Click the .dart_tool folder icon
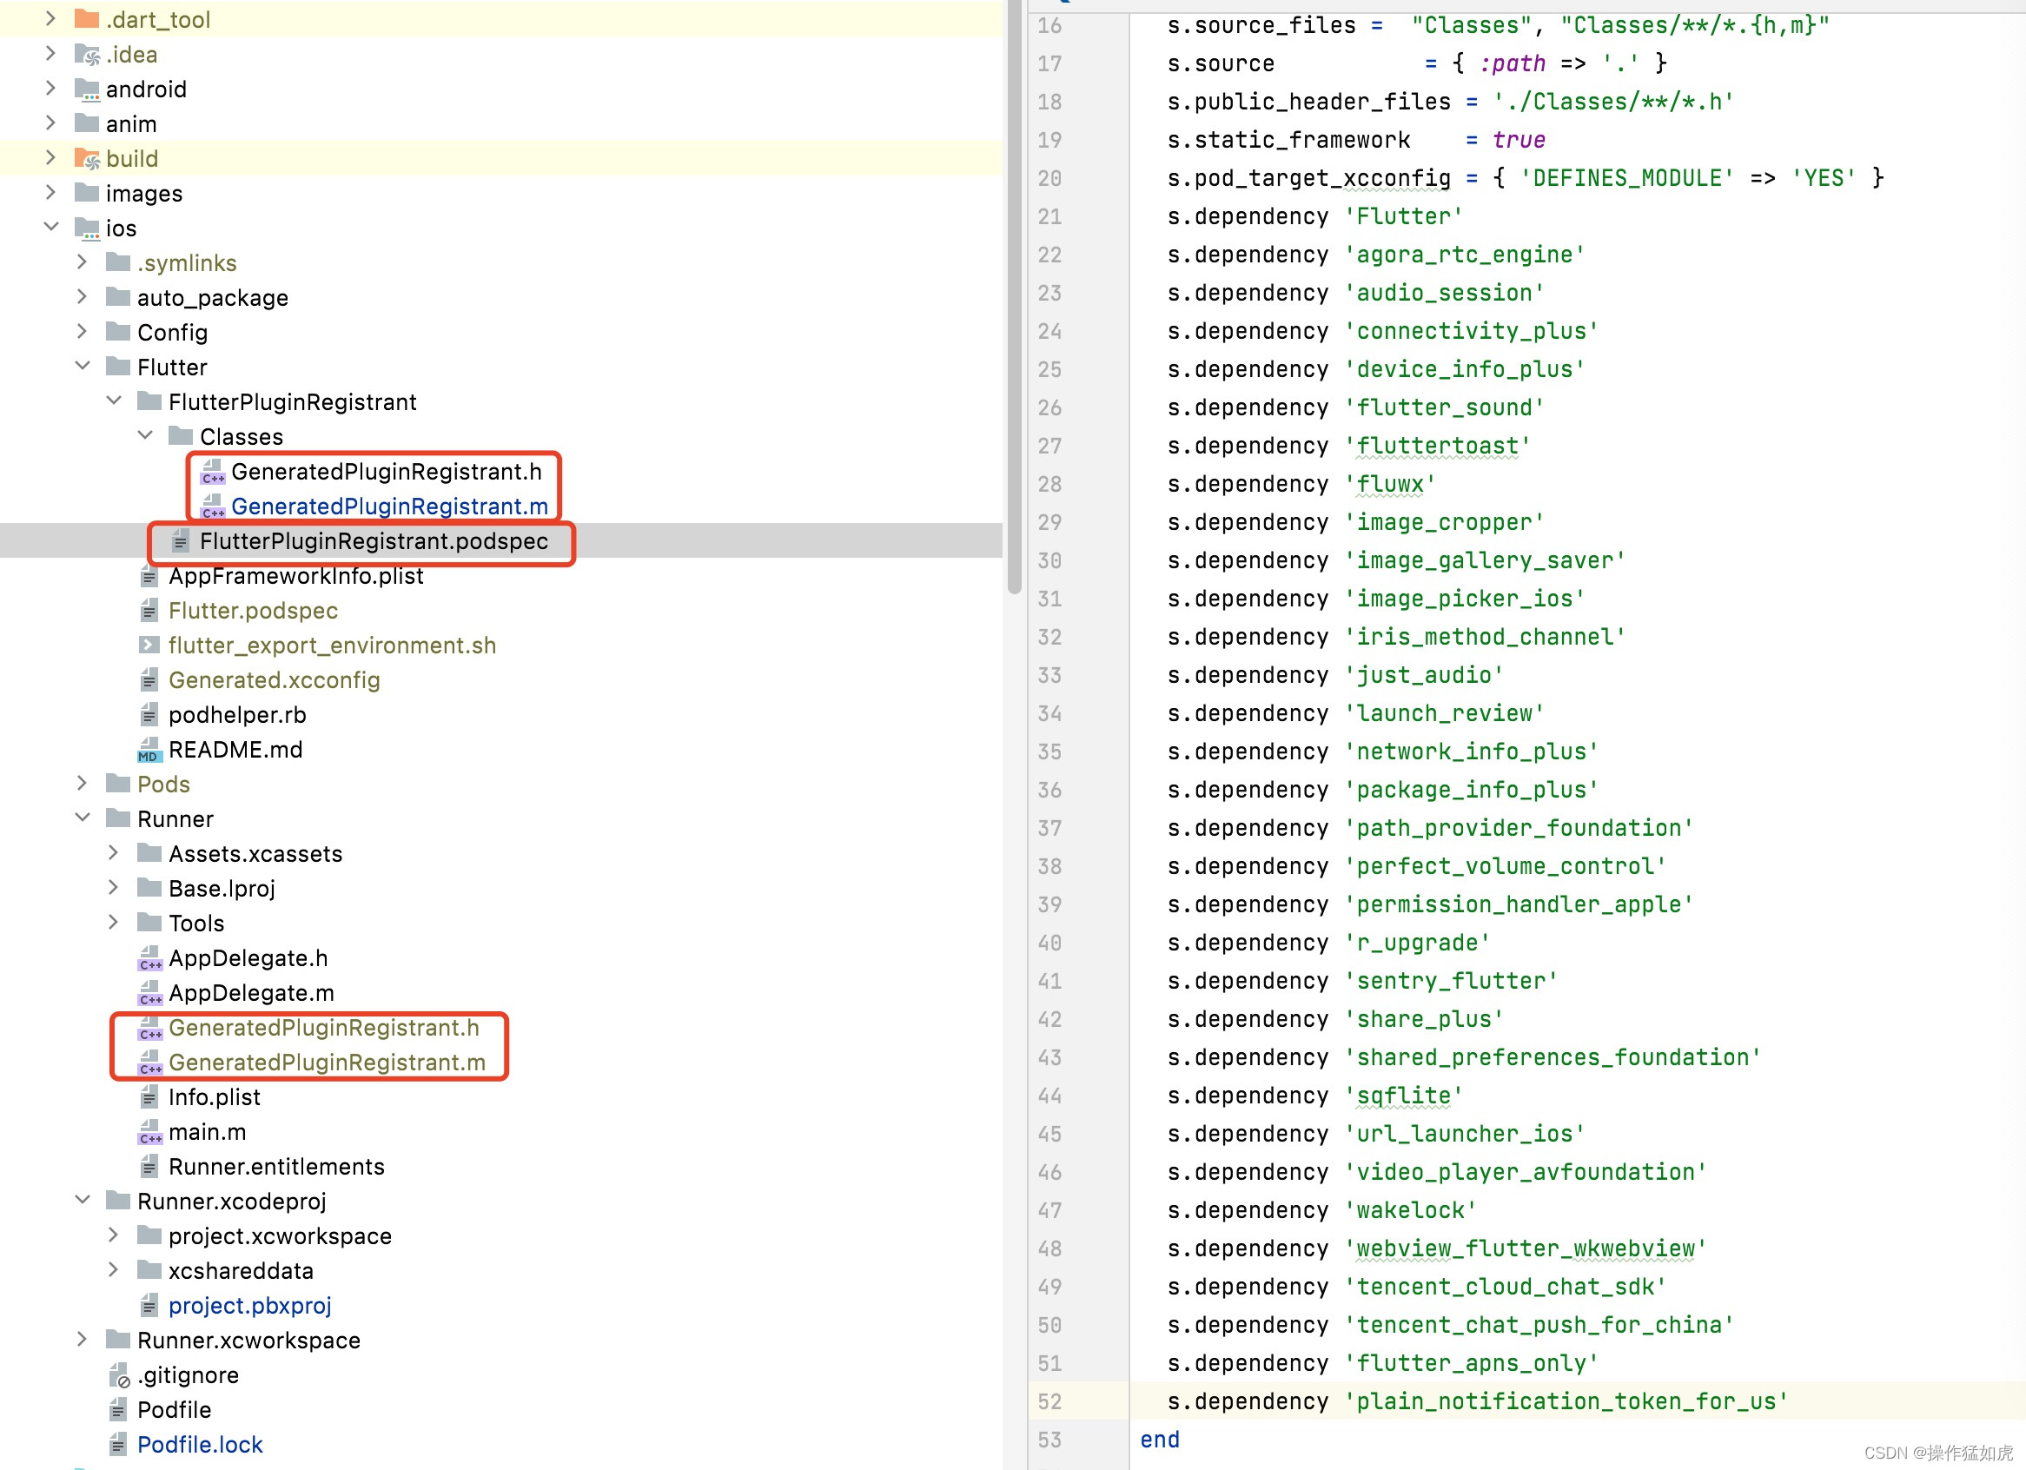Viewport: 2026px width, 1470px height. (x=87, y=20)
